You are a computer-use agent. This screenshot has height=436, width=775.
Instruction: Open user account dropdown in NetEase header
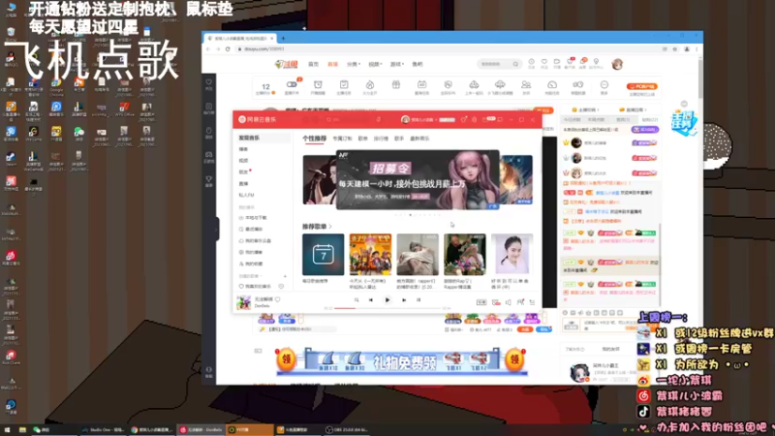(x=421, y=119)
